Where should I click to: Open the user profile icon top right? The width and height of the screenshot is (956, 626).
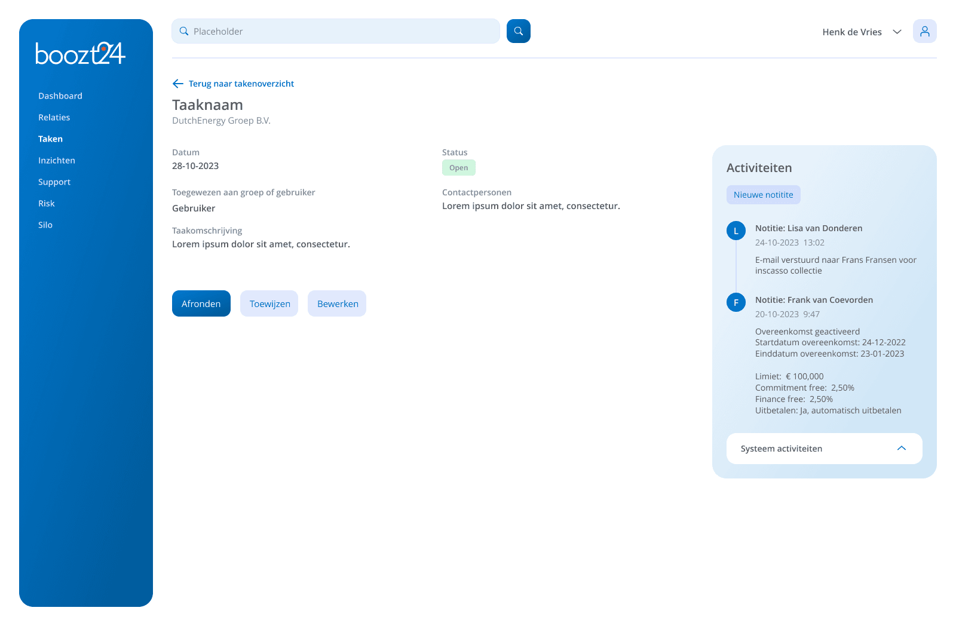click(x=924, y=30)
